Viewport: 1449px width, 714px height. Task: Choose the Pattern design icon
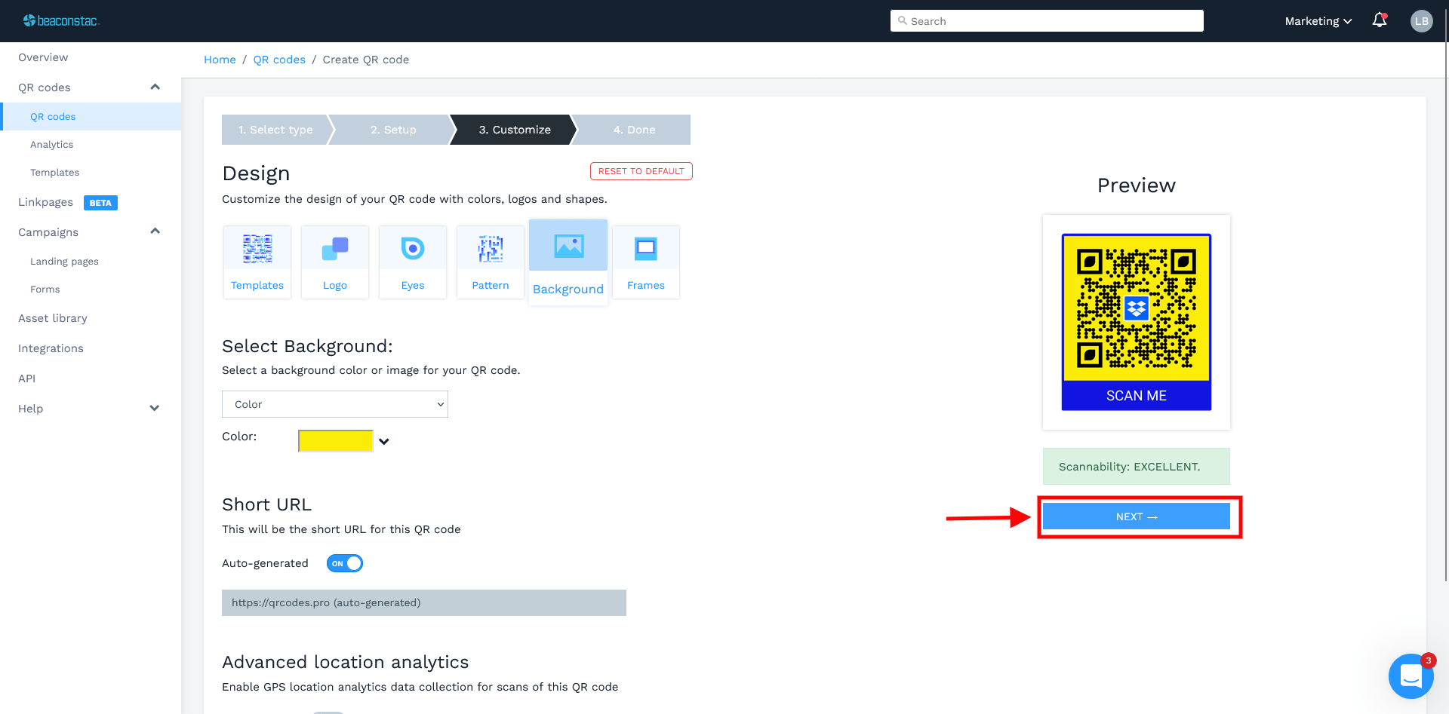[491, 262]
